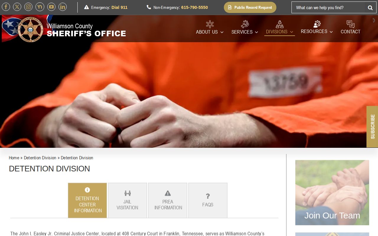The width and height of the screenshot is (378, 236).
Task: Click the search magnifier icon
Action: [370, 8]
